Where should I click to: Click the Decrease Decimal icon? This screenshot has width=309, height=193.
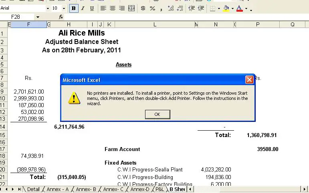click(x=180, y=8)
